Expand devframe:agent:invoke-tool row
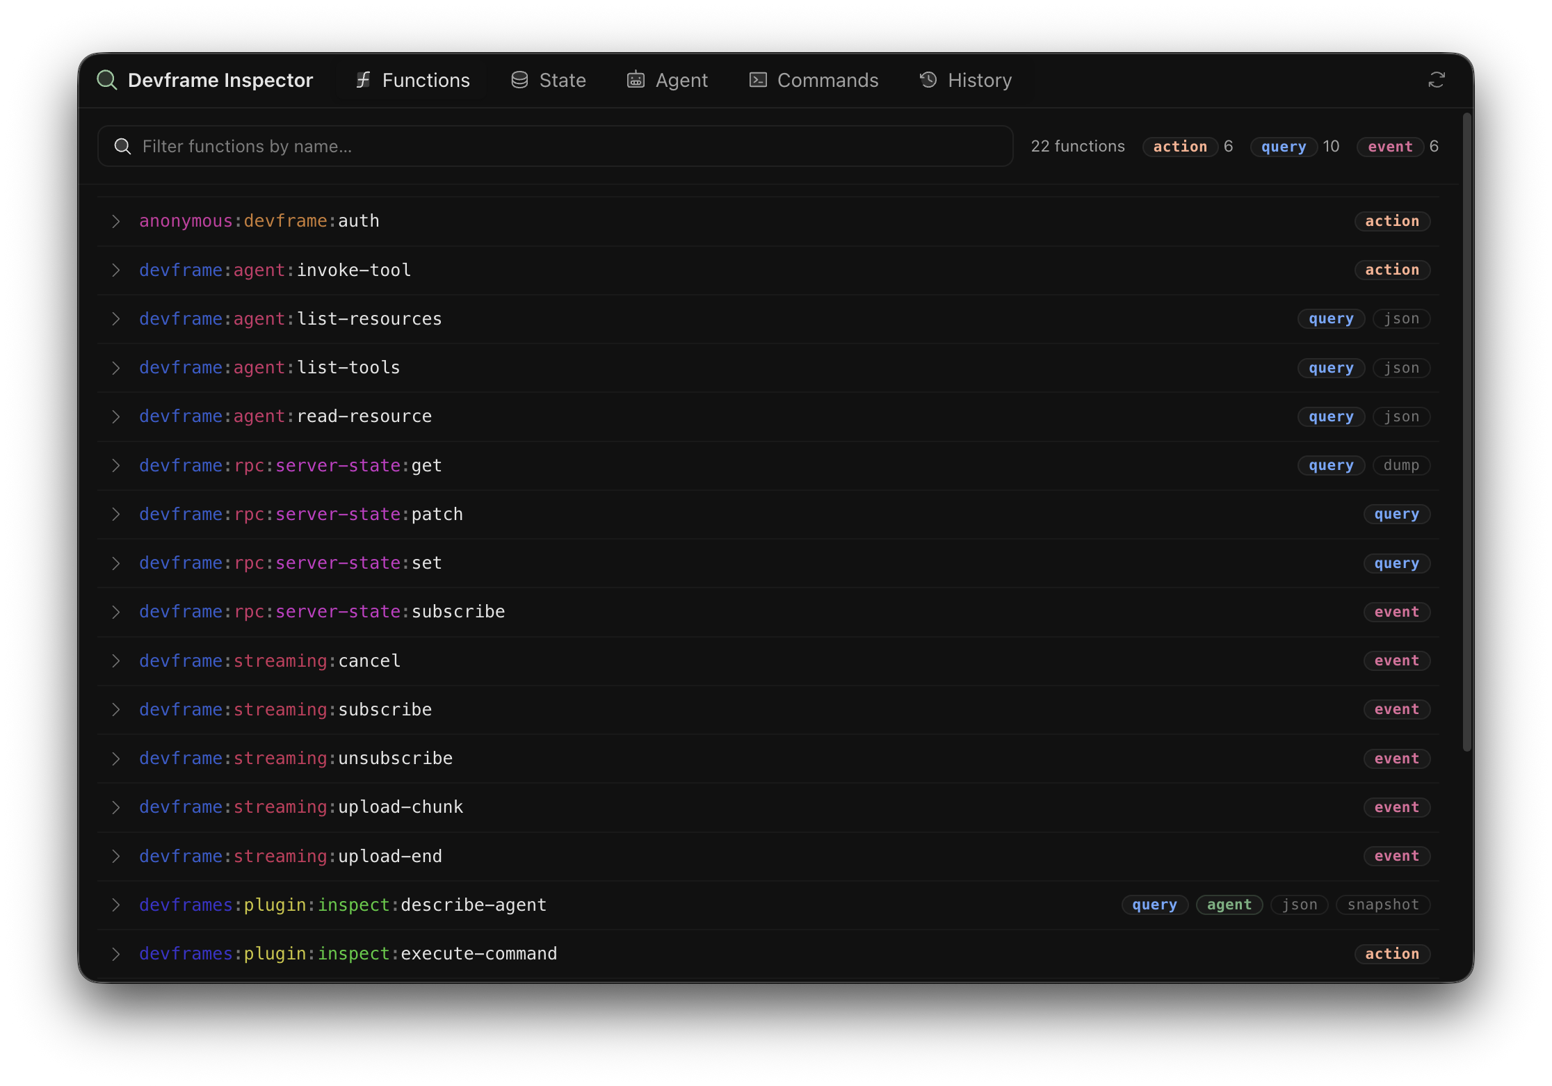Screen dimensions: 1552x1086 768,270
